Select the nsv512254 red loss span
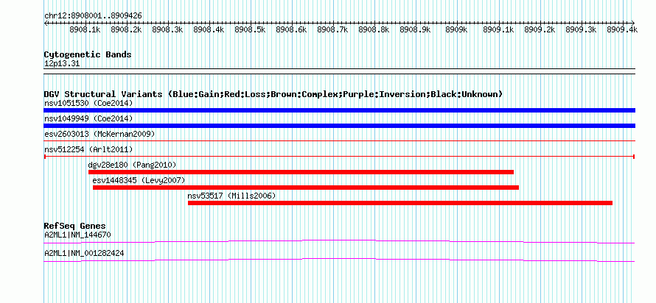 [339, 157]
